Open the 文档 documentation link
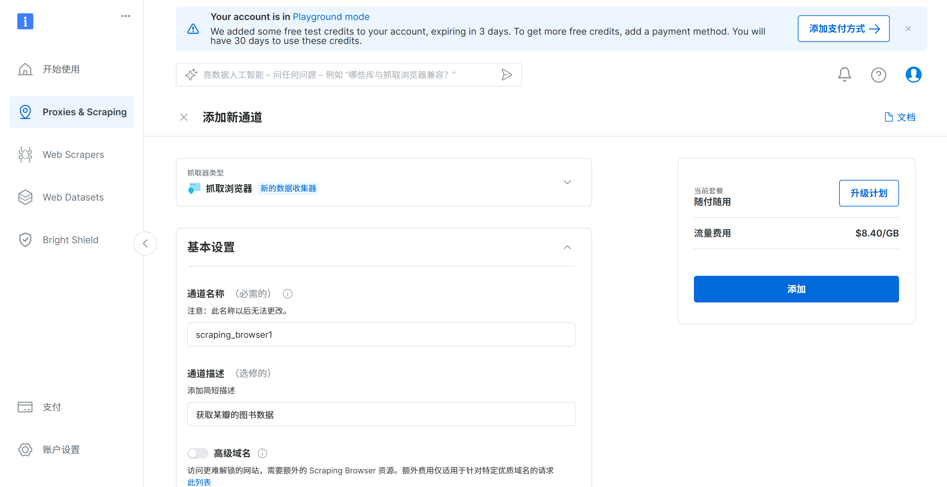The width and height of the screenshot is (947, 487). click(x=900, y=117)
